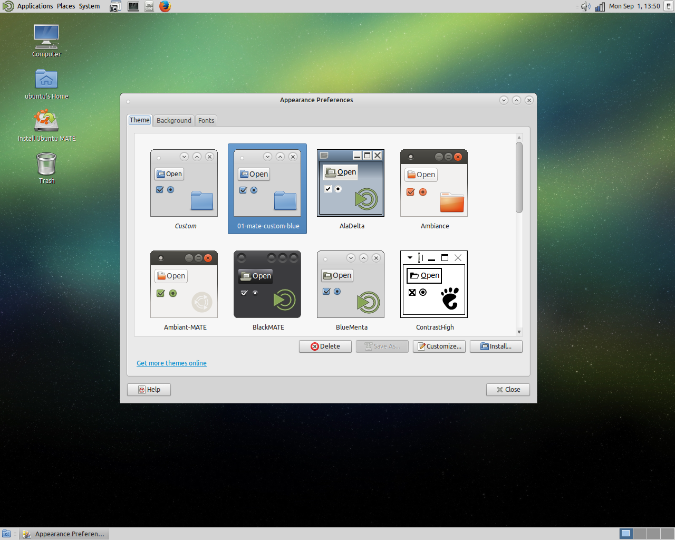Click the disabled Save As... button
Screen dimensions: 675x540
click(382, 346)
